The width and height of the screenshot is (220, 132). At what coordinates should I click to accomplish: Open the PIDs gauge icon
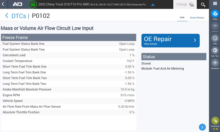coord(215,38)
